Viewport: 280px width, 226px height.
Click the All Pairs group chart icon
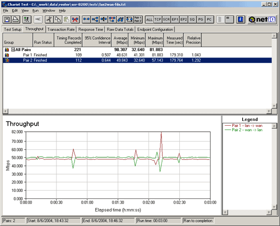coord(7,49)
